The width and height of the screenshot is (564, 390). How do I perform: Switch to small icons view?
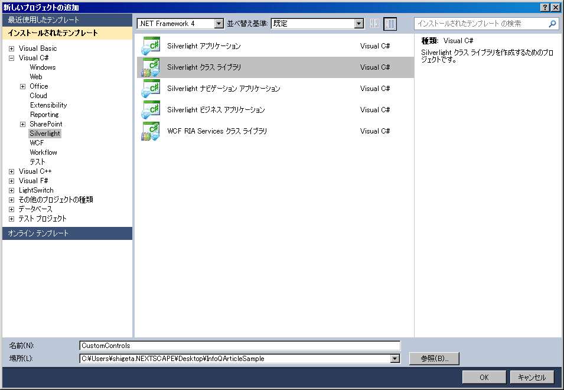[x=374, y=24]
